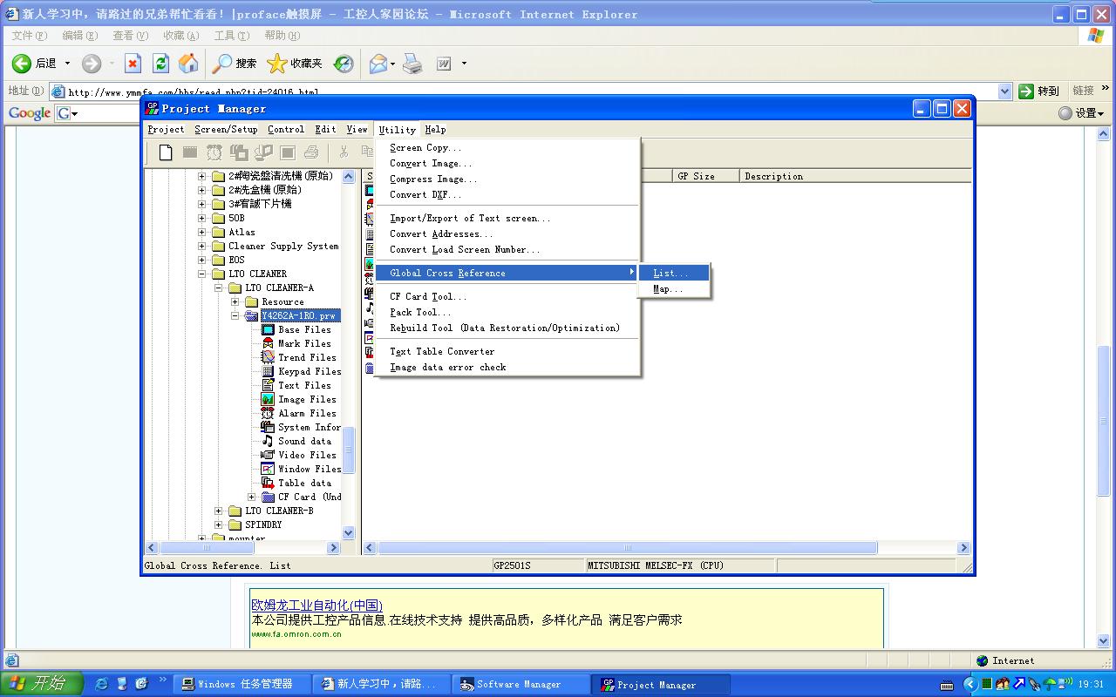
Task: Click the New Project toolbar icon
Action: tap(166, 153)
